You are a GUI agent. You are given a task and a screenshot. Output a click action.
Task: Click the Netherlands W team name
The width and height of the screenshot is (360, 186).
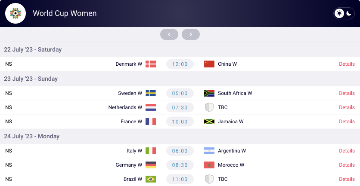coord(125,107)
